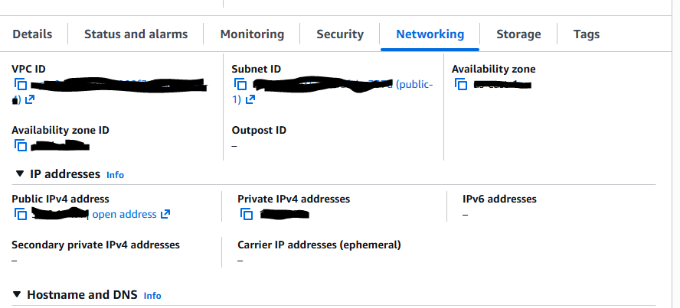Copy the VPC ID value
This screenshot has height=308, width=680.
(21, 84)
